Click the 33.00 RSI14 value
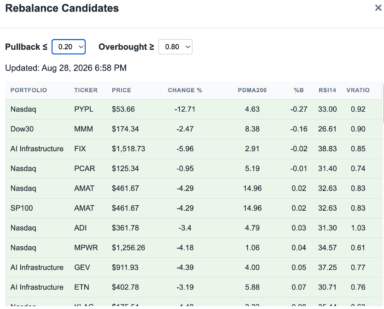Image resolution: width=384 pixels, height=309 pixels. (327, 109)
